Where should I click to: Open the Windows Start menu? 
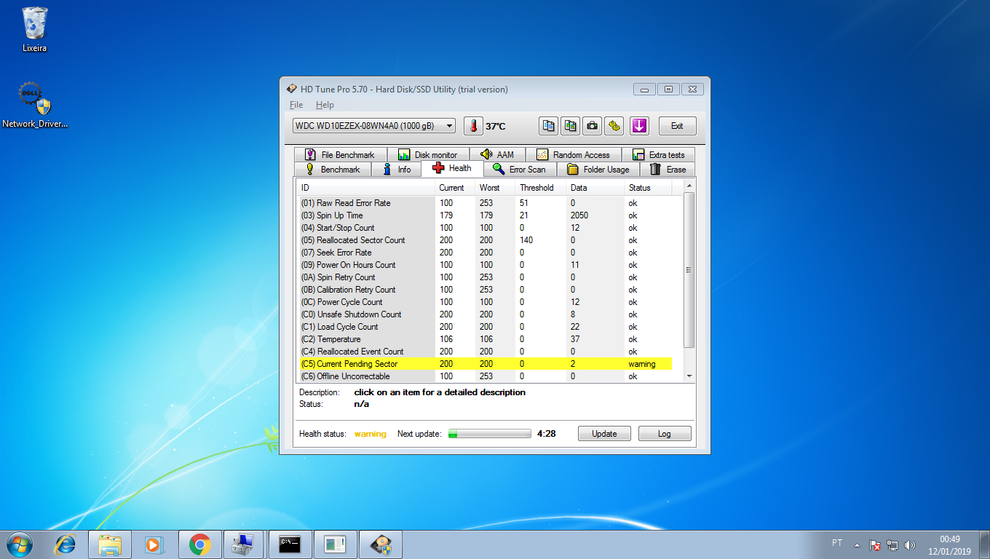pos(19,544)
